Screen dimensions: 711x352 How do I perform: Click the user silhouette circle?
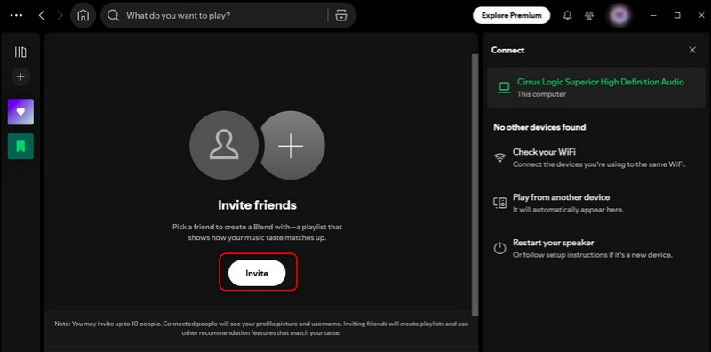(x=224, y=146)
